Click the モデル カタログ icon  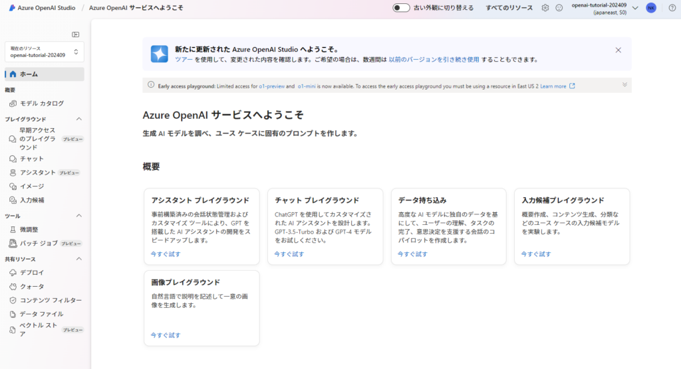point(13,103)
